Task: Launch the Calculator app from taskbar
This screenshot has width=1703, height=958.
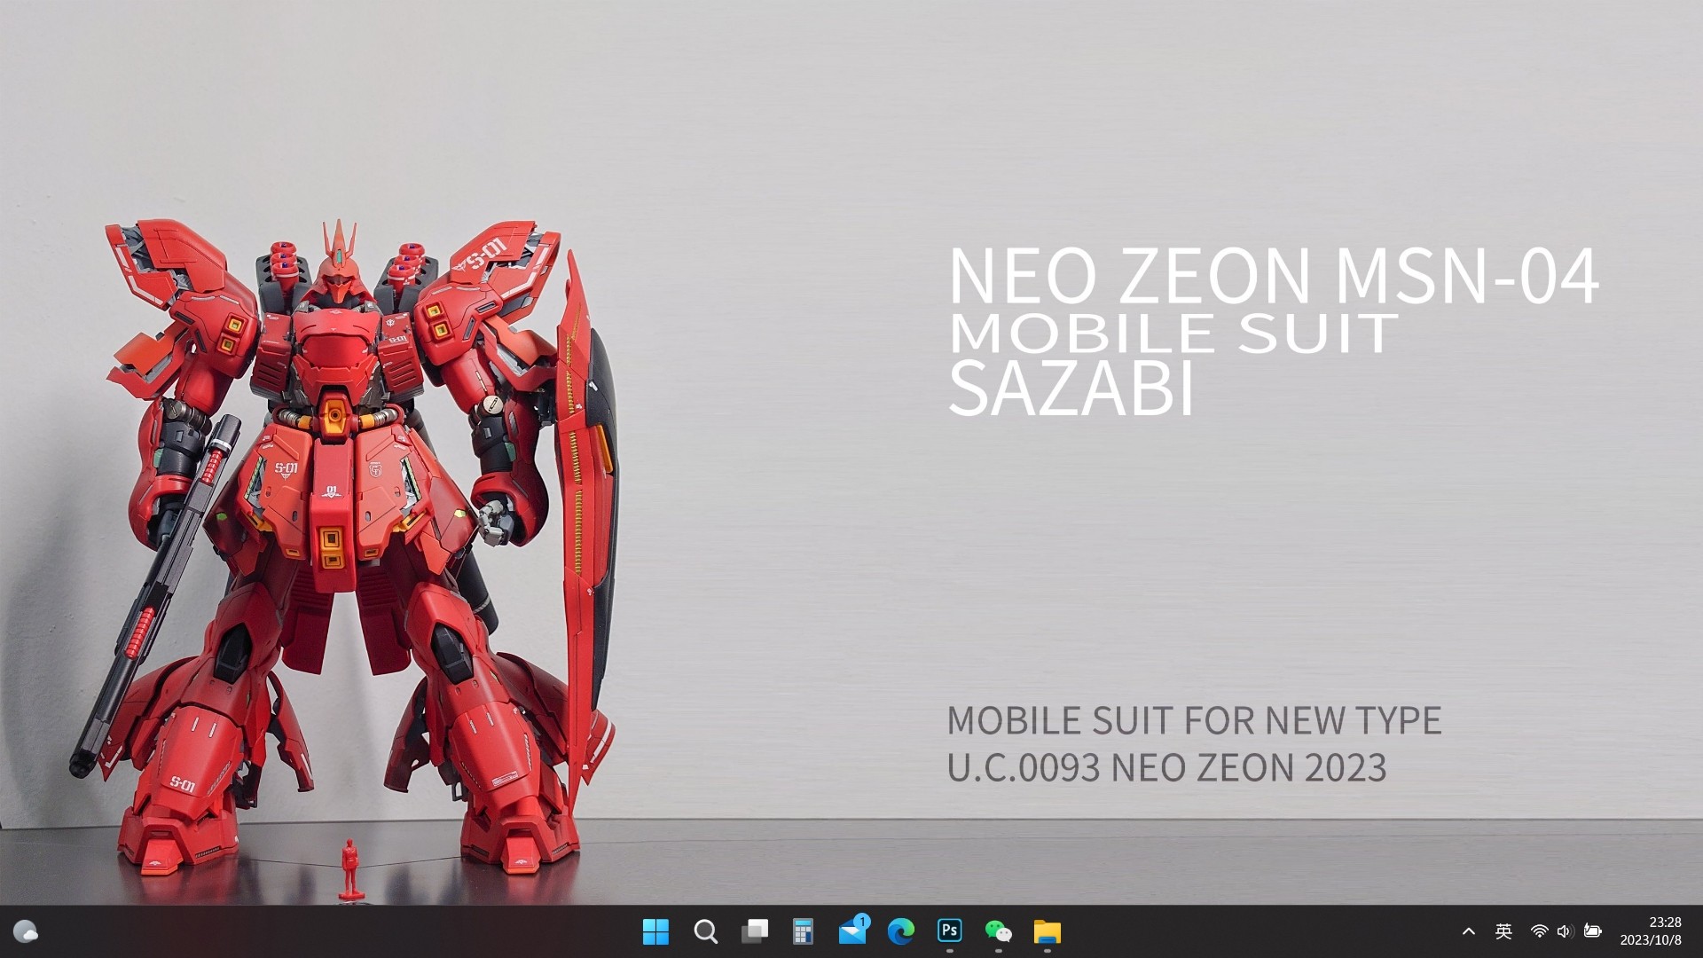Action: 803,931
